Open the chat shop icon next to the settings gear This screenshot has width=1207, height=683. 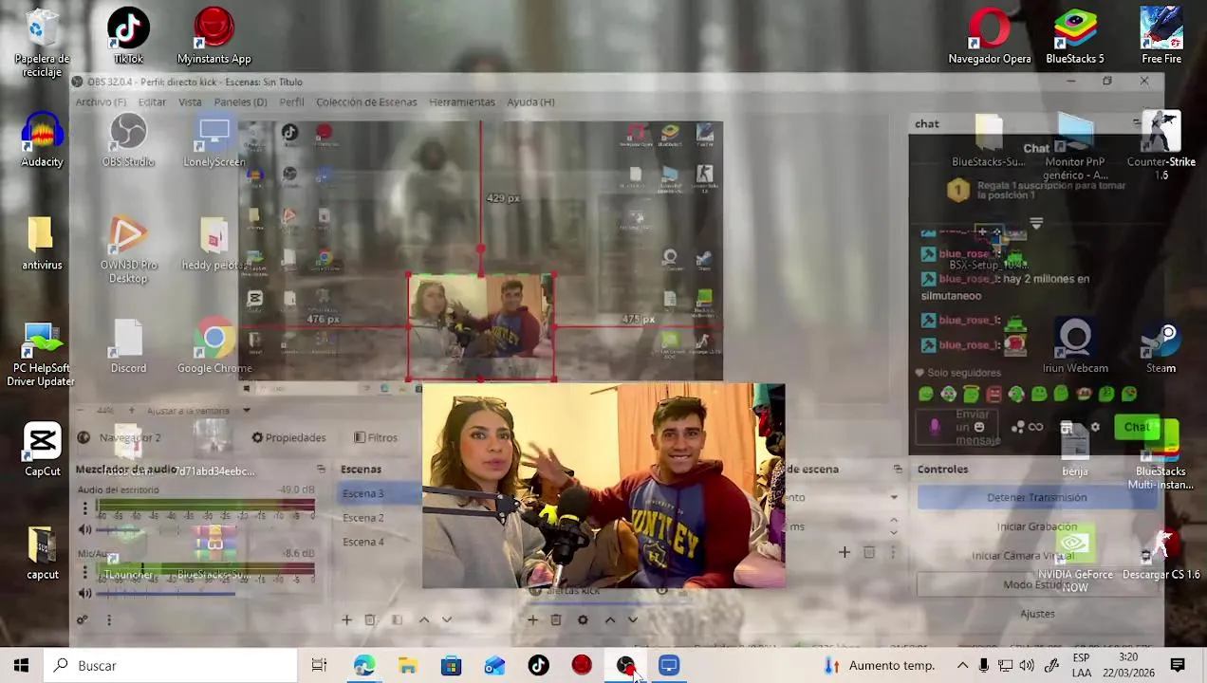1067,428
